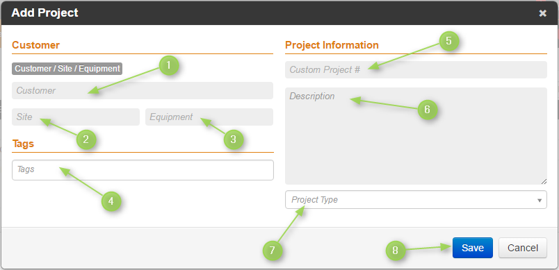
Task: Cancel adding the project
Action: (x=523, y=248)
